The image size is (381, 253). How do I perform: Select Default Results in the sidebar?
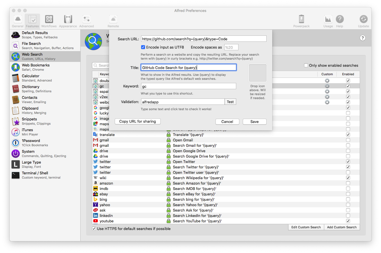(x=45, y=35)
